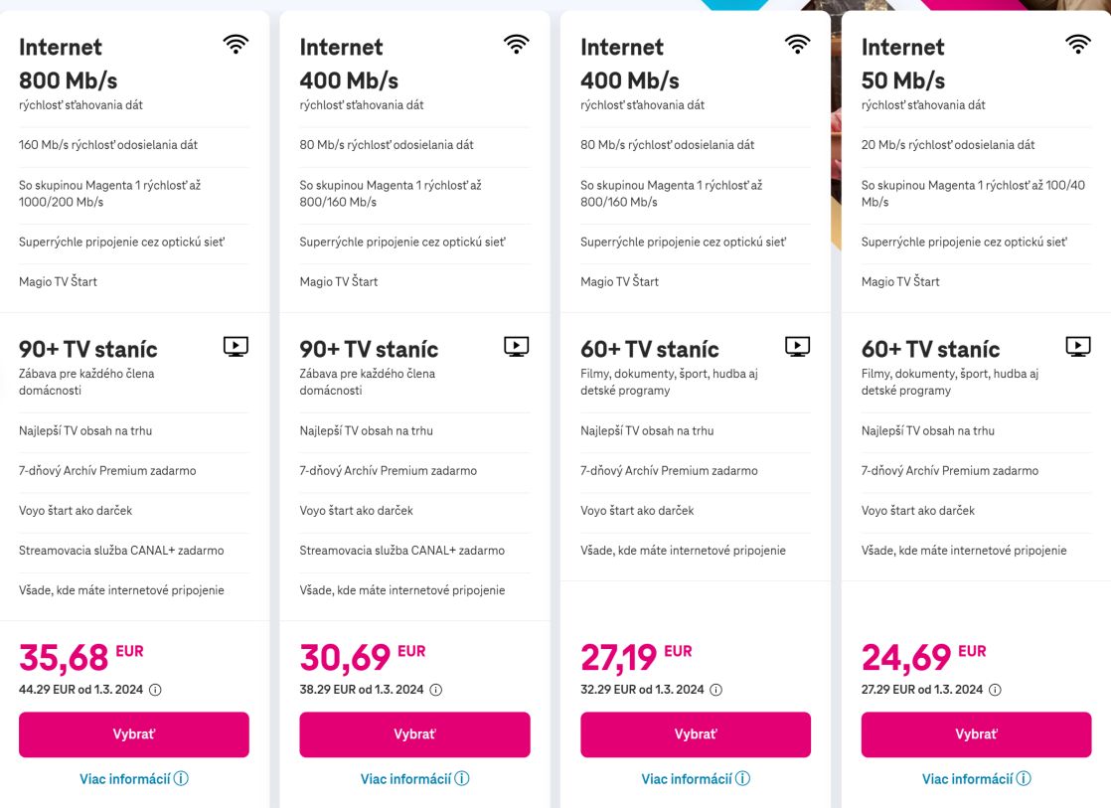
Task: Open price info icon beside 38.29 EUR
Action: point(435,690)
